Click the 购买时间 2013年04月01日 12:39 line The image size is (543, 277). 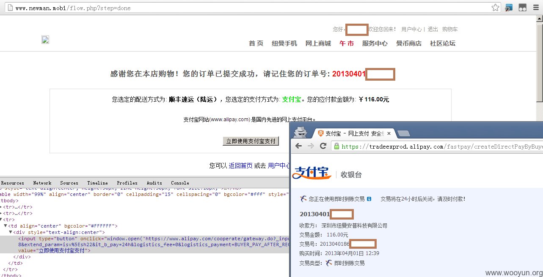(339, 253)
